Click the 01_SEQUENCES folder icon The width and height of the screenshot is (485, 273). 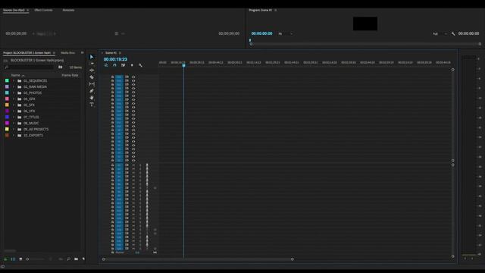pyautogui.click(x=20, y=80)
